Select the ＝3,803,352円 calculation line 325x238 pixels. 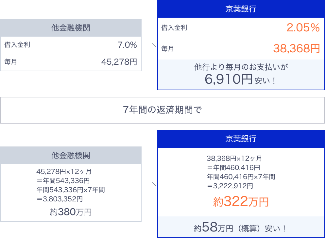pos(60,199)
